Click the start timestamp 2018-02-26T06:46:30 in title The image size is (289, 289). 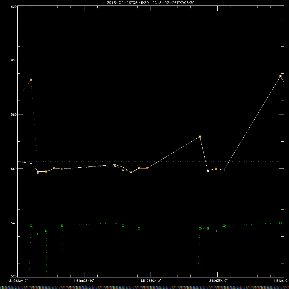(x=128, y=3)
